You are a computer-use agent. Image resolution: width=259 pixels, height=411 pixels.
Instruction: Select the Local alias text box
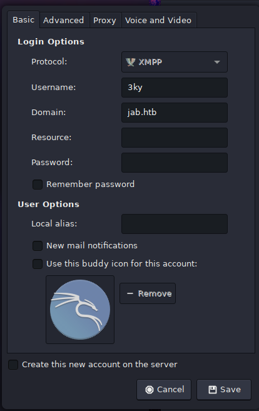pyautogui.click(x=175, y=224)
